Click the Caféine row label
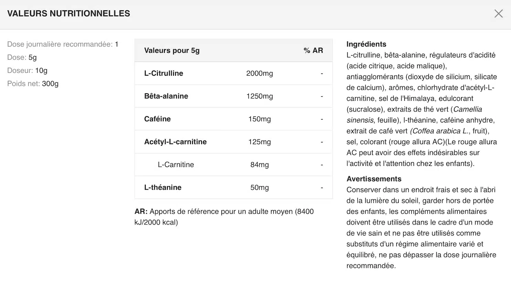The width and height of the screenshot is (511, 283). (x=157, y=119)
